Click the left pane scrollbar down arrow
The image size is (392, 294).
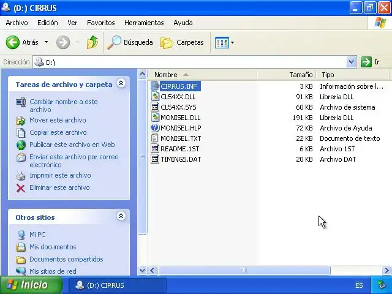point(142,270)
